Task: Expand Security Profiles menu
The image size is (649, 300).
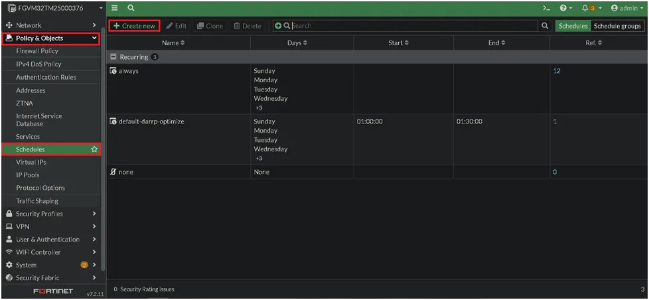Action: tap(51, 214)
